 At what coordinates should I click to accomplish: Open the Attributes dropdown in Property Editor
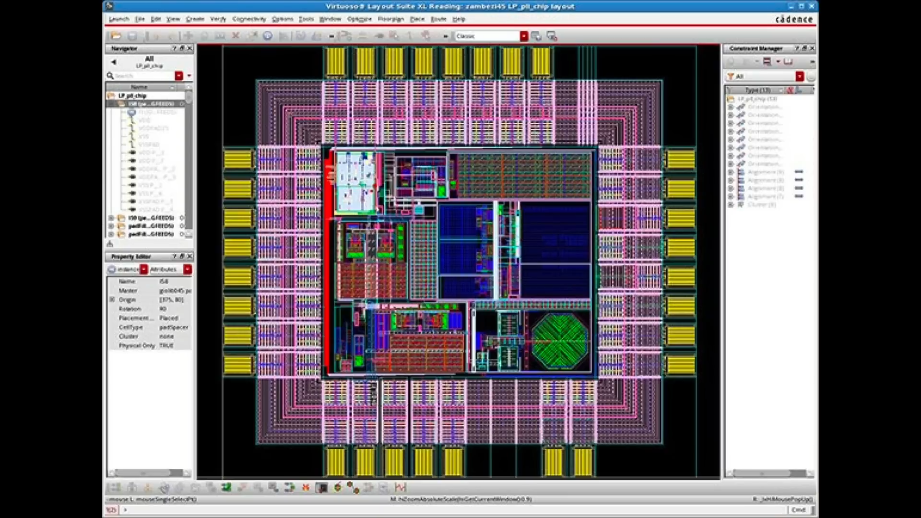[x=187, y=270]
